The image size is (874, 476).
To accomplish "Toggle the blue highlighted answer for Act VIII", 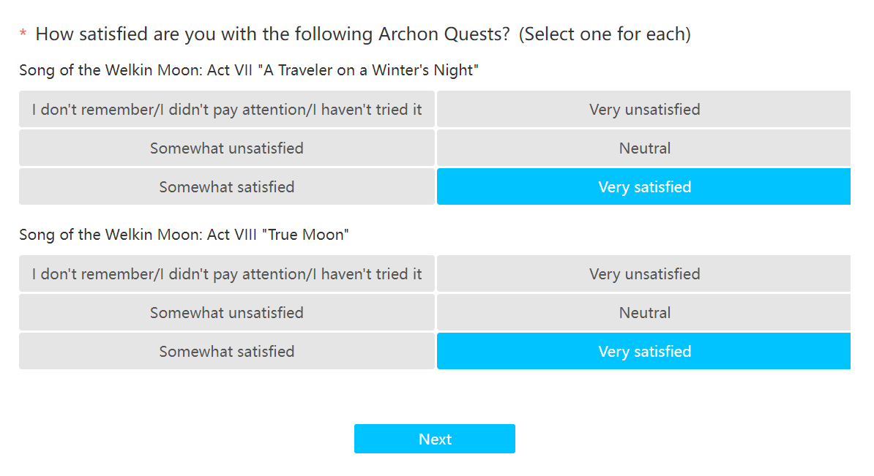I will point(643,352).
